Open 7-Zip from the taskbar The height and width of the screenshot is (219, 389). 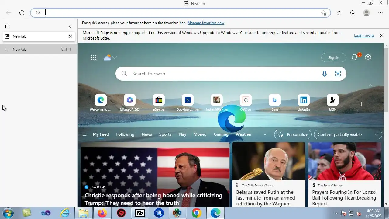140,213
